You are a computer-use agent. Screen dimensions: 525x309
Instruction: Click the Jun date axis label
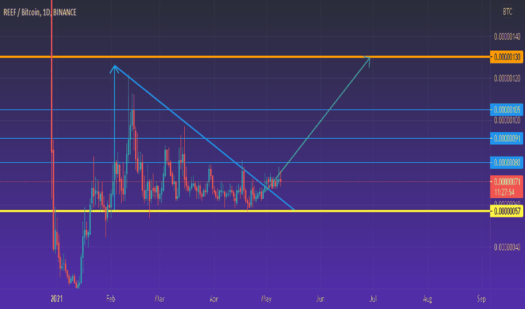(x=321, y=299)
